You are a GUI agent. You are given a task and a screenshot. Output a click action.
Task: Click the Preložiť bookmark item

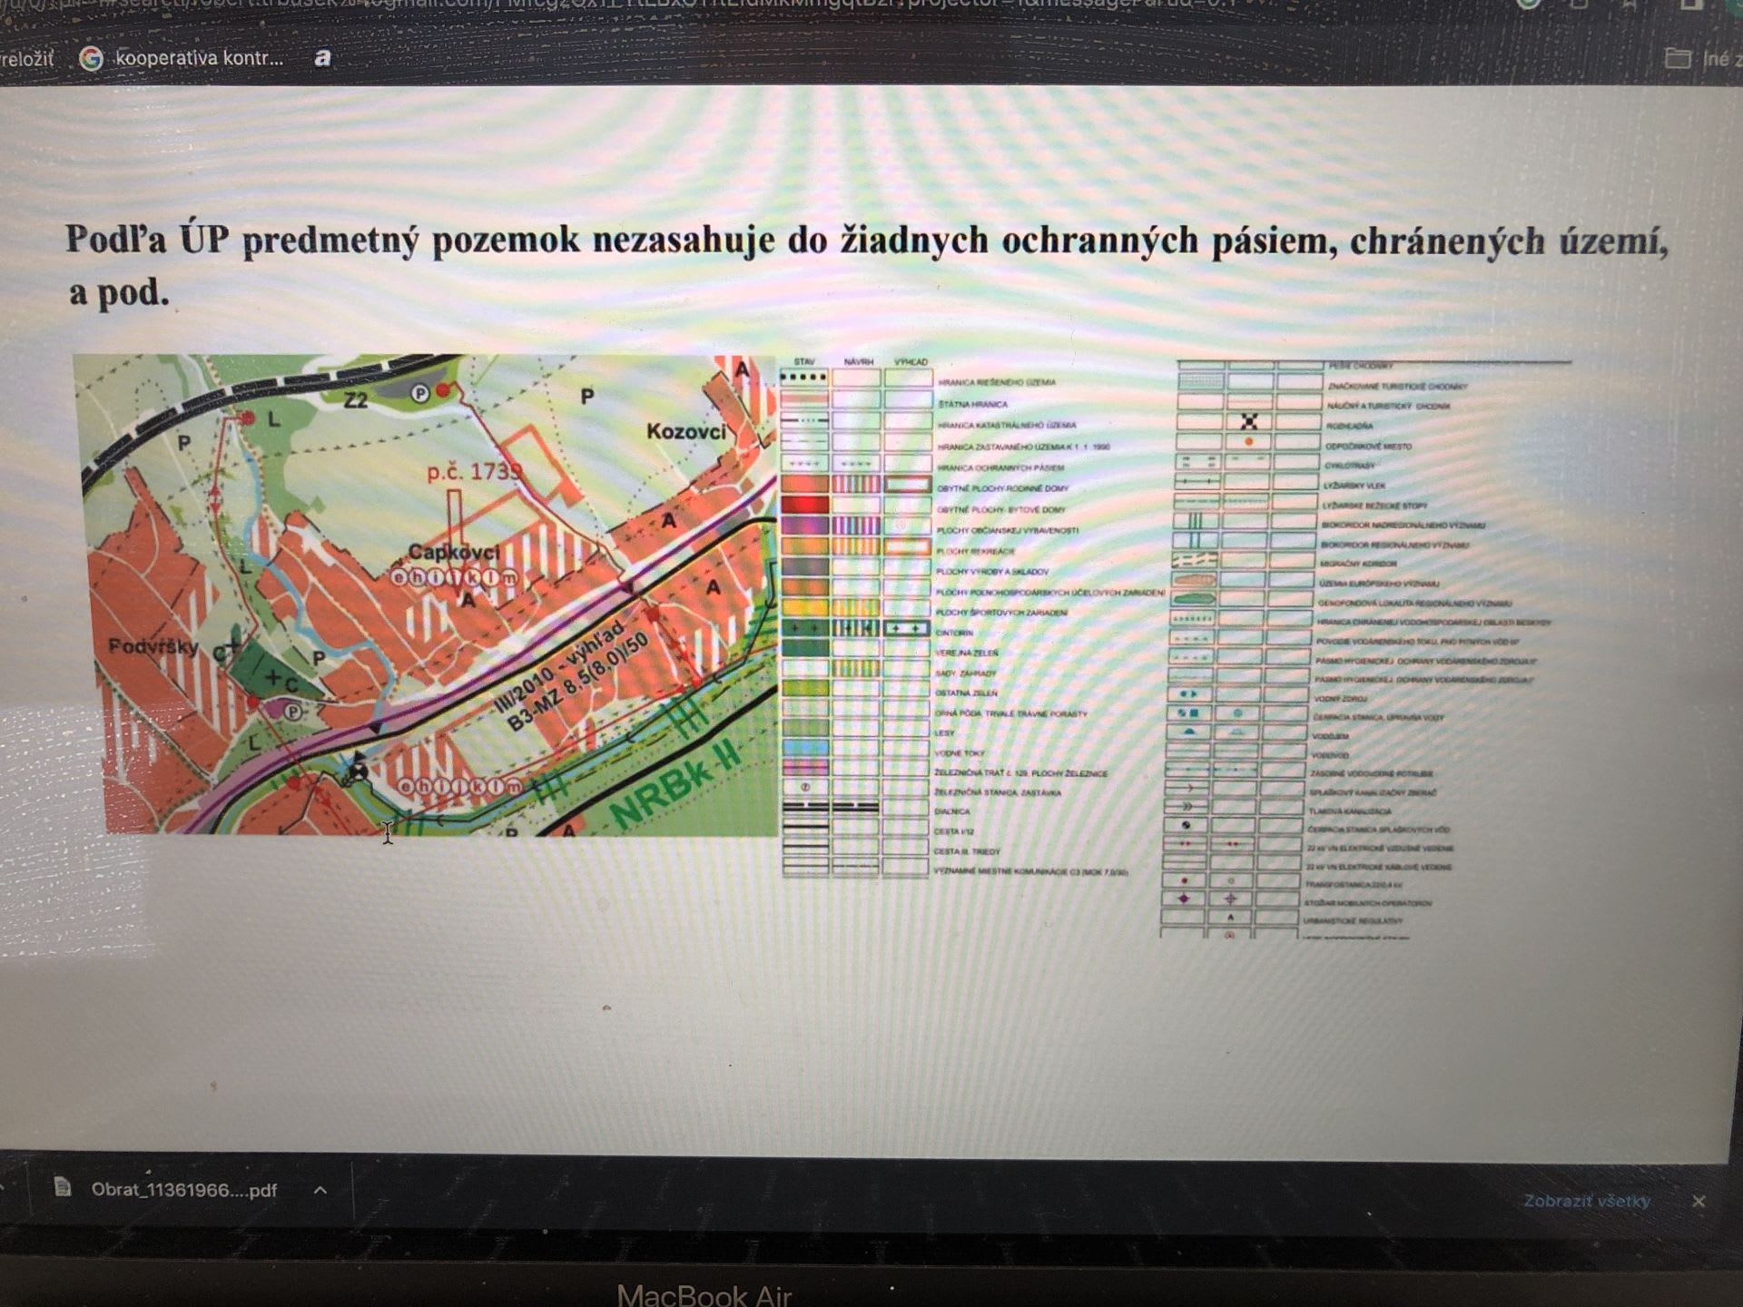pos(27,59)
